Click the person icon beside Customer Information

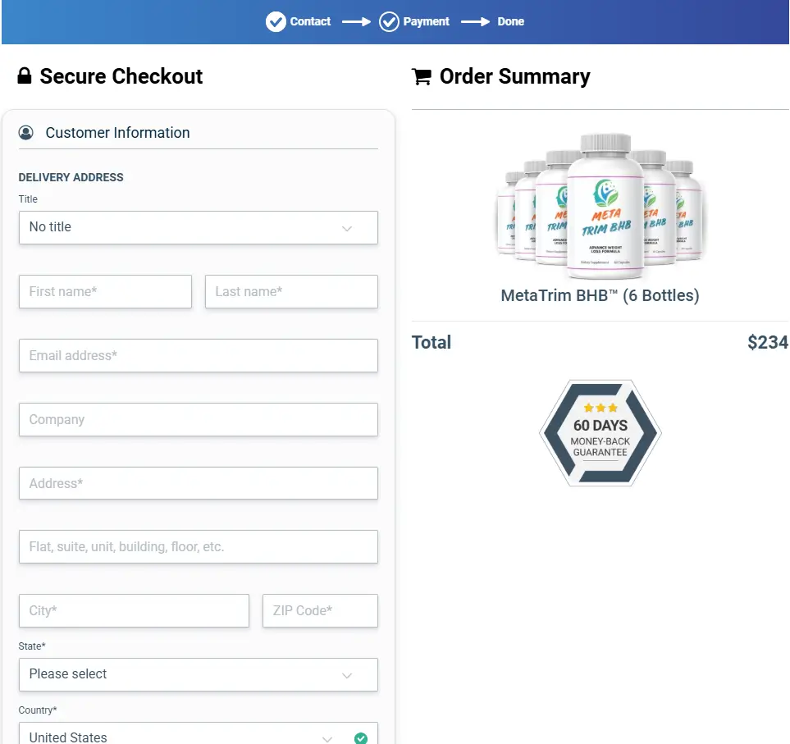27,132
